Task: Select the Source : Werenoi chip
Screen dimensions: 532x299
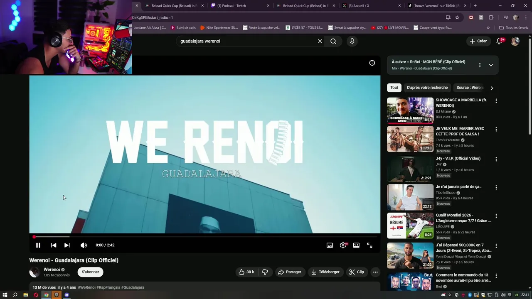Action: pyautogui.click(x=470, y=88)
